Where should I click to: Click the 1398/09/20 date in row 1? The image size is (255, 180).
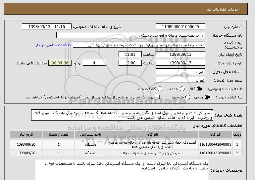coord(26,144)
